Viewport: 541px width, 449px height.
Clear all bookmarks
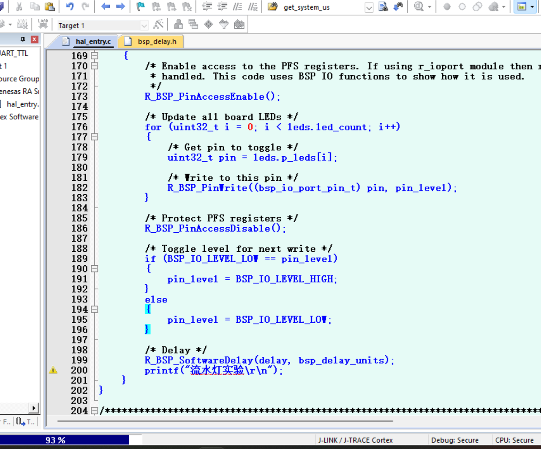(186, 7)
